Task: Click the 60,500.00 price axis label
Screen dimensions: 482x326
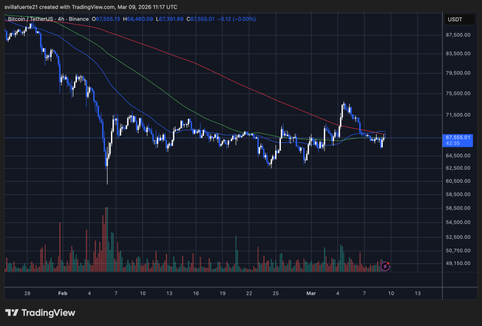Action: tap(457, 181)
